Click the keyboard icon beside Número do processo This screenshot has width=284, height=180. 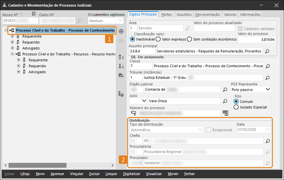tap(226, 113)
